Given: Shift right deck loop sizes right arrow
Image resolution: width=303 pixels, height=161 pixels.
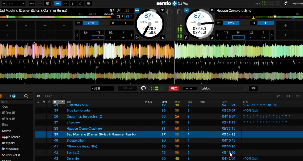Looking at the screenshot, I should coord(272,35).
